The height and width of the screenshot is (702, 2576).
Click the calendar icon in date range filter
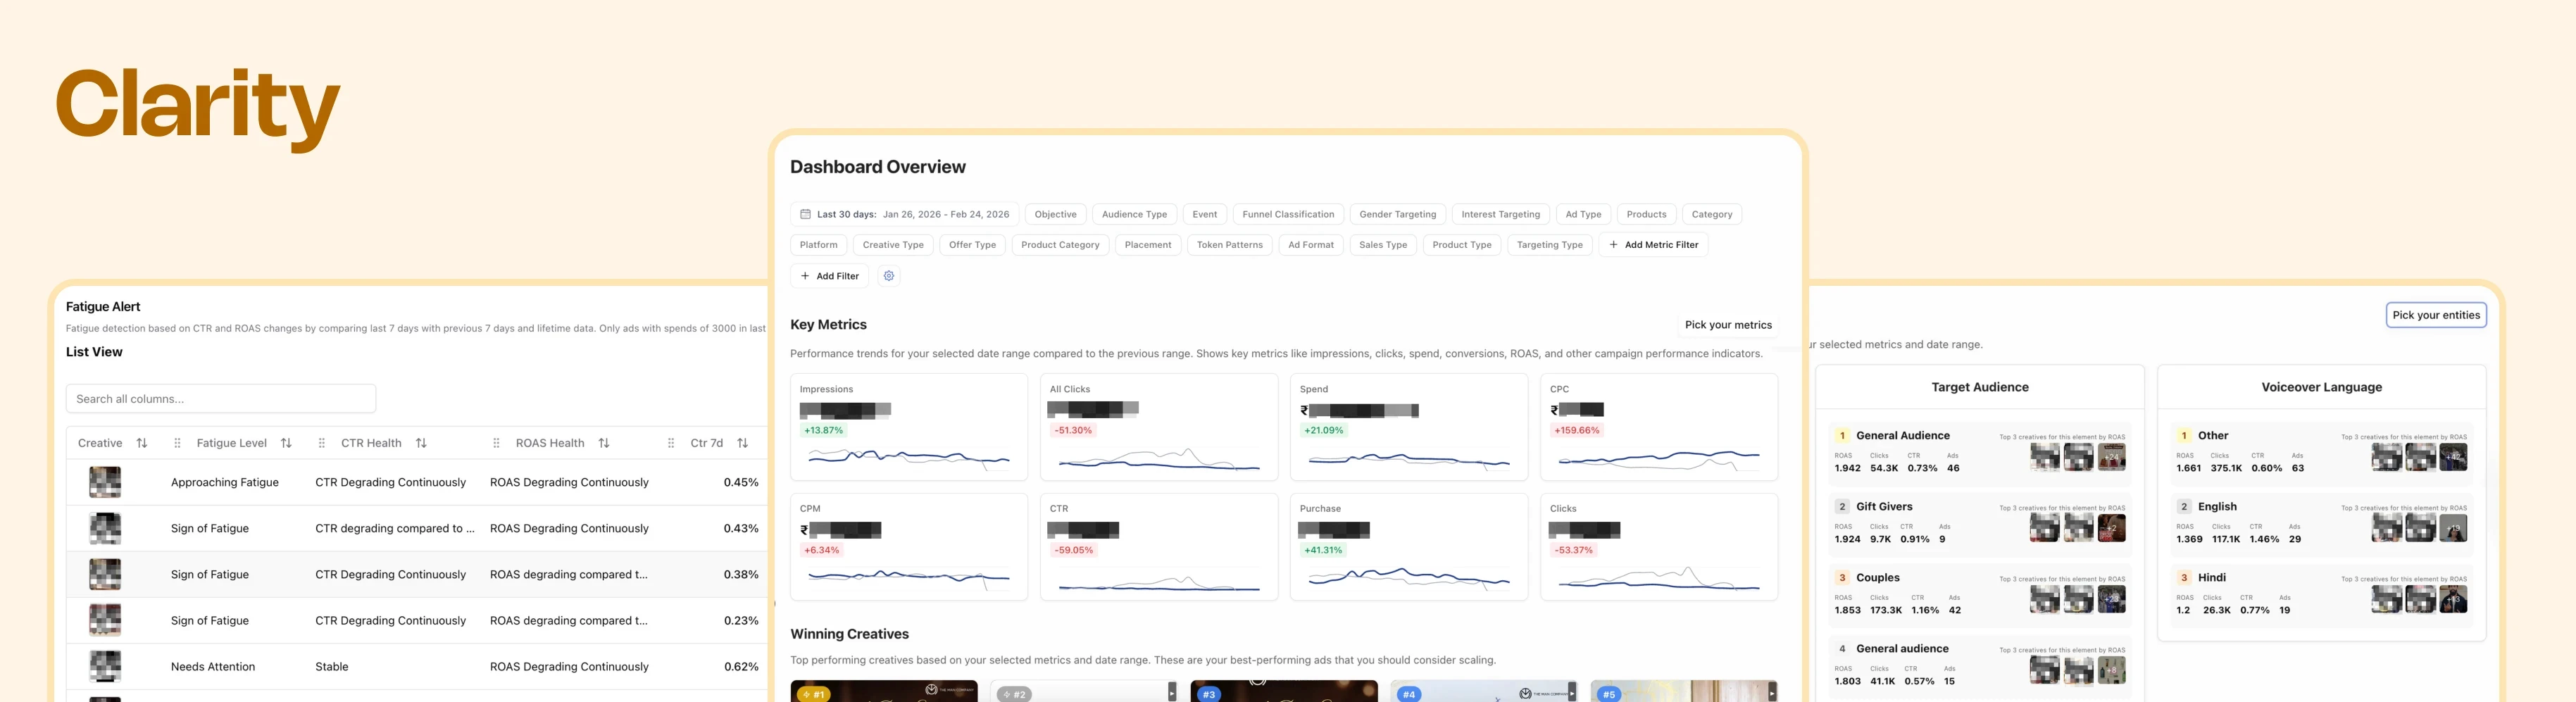click(x=805, y=214)
